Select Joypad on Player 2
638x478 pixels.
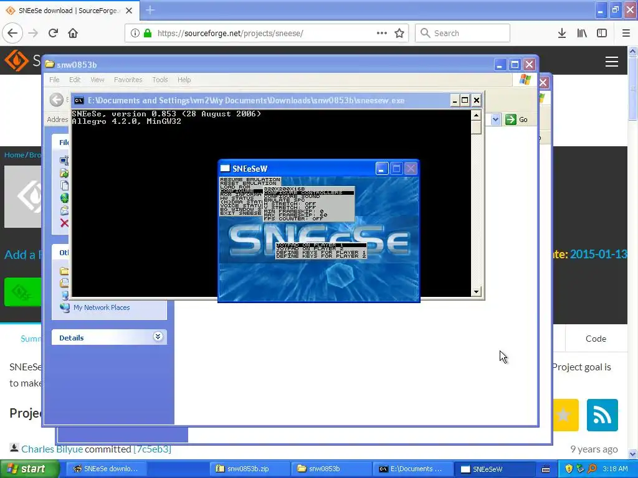click(310, 249)
